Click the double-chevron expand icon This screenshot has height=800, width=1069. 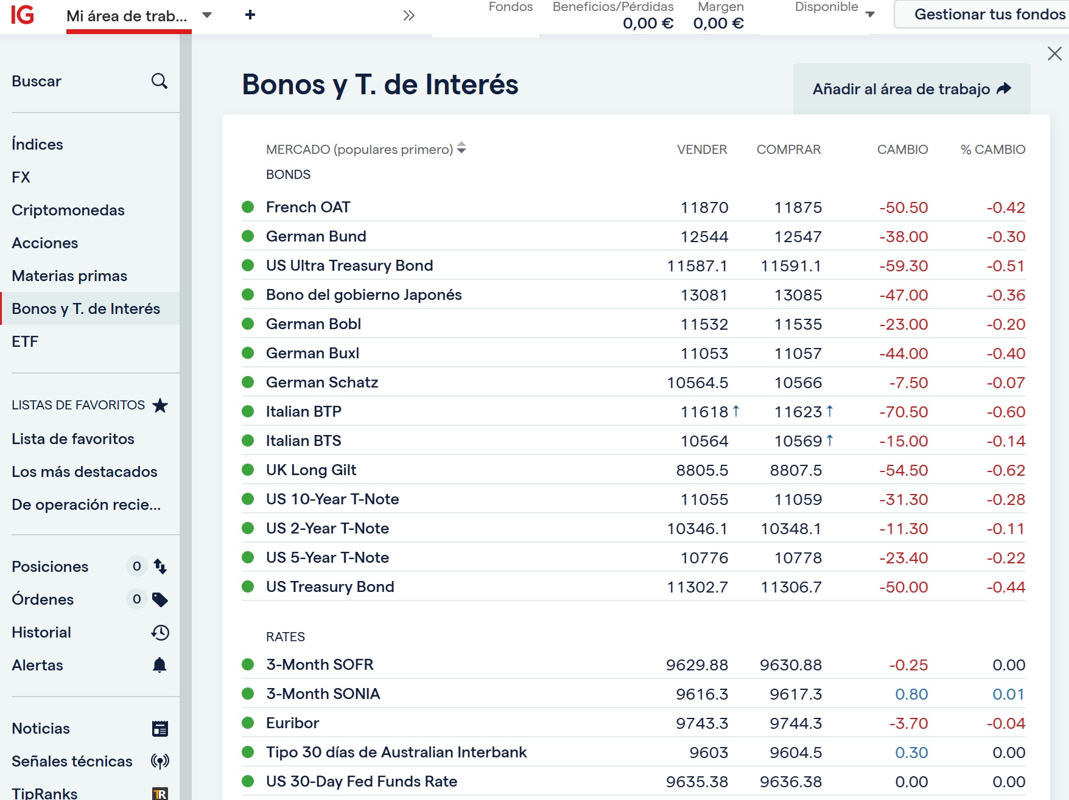409,15
